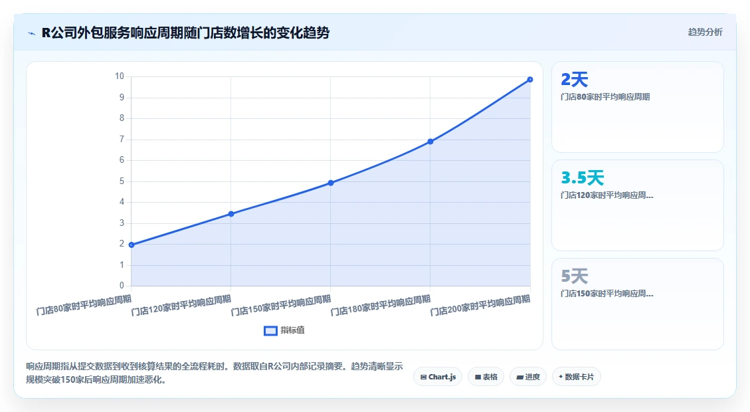Click the icon in the Chart.js tag
The width and height of the screenshot is (750, 412).
[x=423, y=377]
